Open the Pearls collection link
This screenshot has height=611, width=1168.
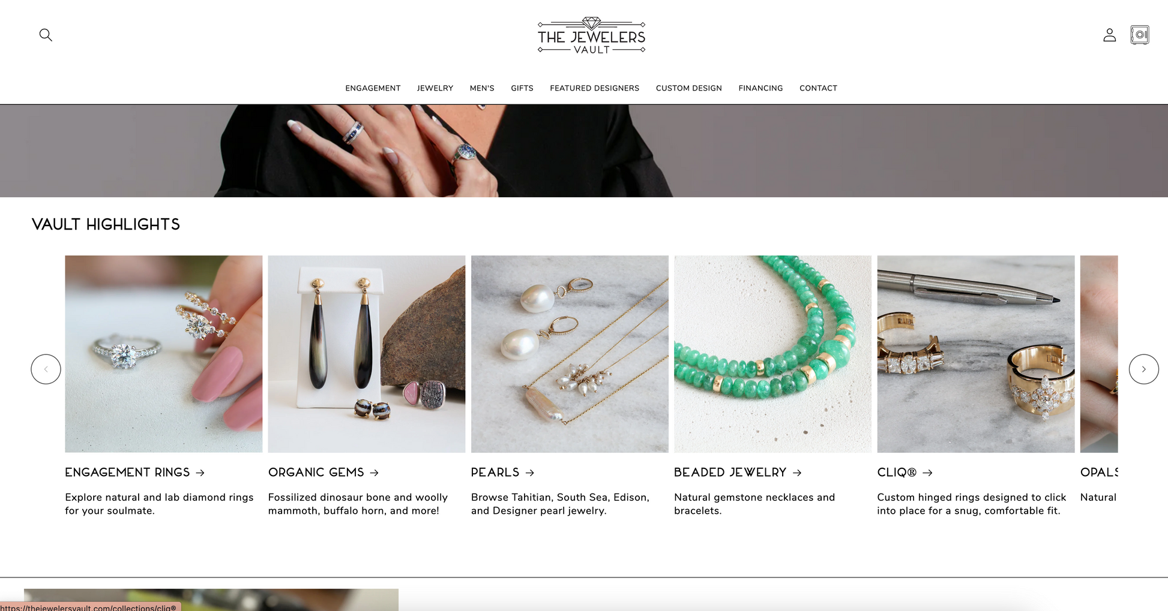click(x=502, y=472)
